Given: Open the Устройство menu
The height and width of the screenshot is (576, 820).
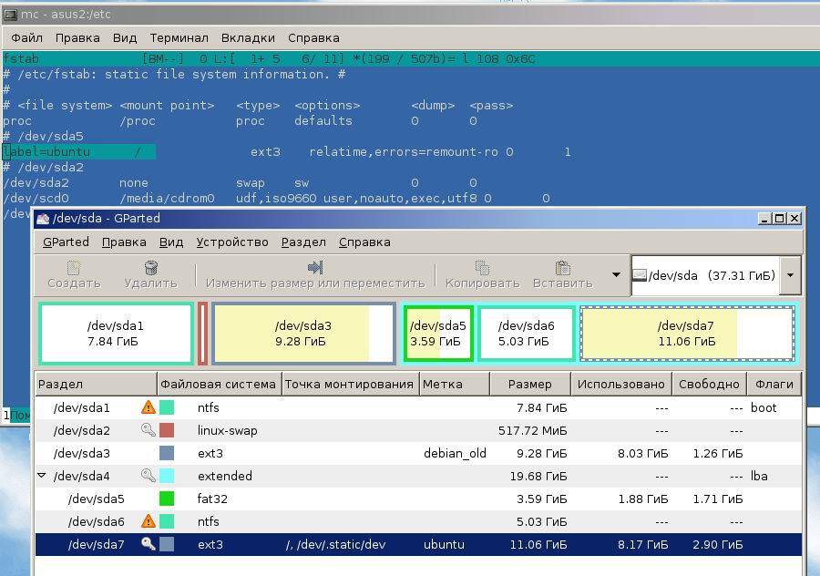Looking at the screenshot, I should click(x=232, y=242).
